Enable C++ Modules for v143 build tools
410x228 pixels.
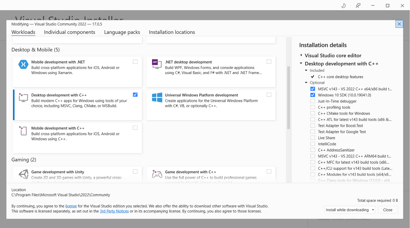(313, 174)
